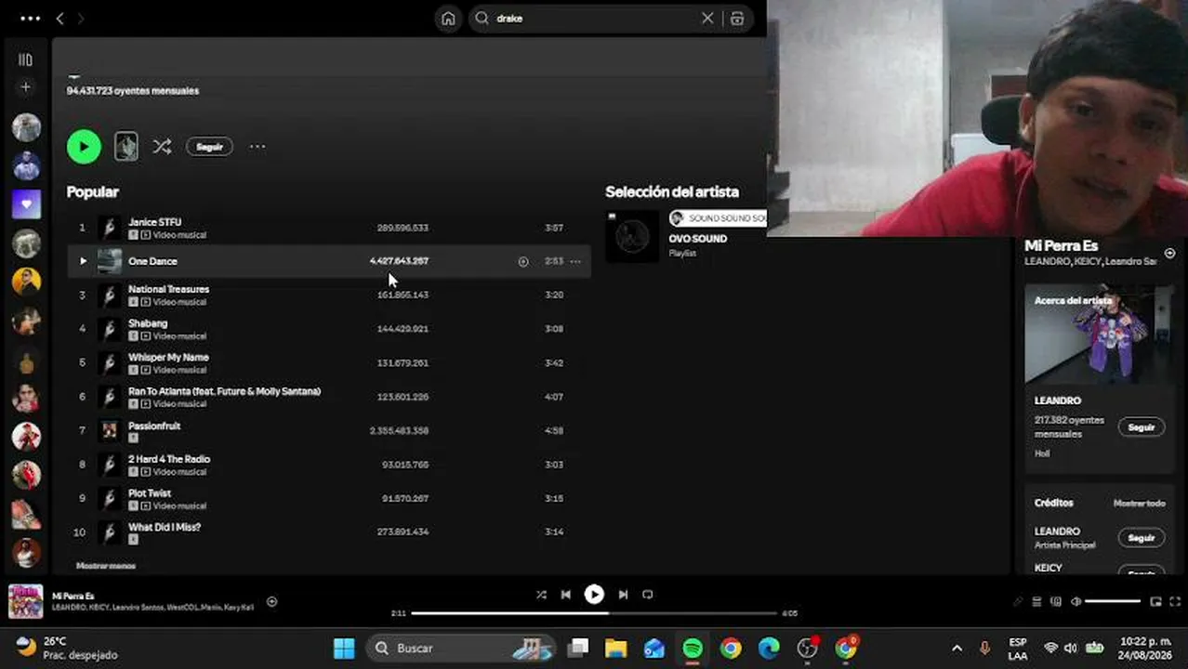Create a new playlist with plus icon
The width and height of the screenshot is (1188, 669).
click(26, 87)
